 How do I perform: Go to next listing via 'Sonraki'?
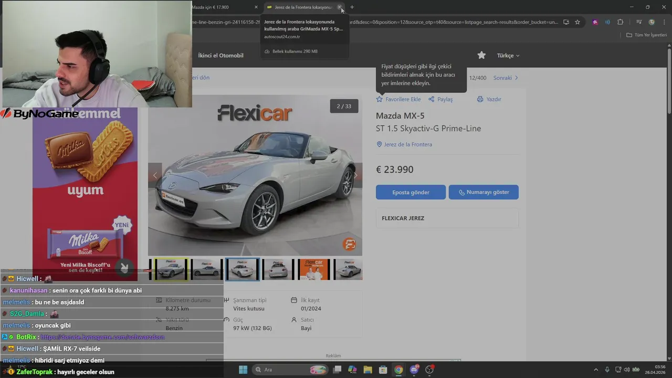coord(506,78)
